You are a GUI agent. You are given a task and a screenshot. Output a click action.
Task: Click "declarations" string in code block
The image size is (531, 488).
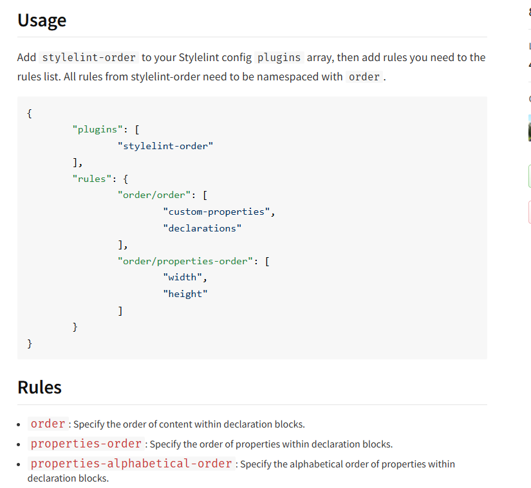click(202, 228)
